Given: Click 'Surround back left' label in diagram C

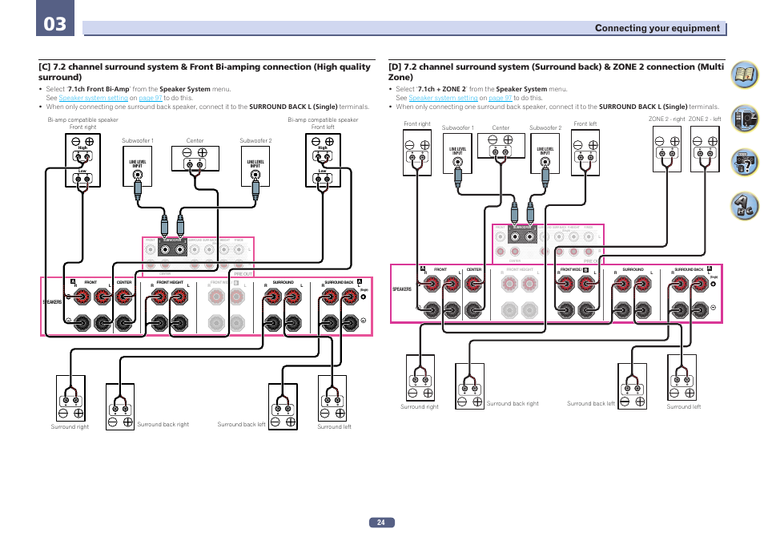Looking at the screenshot, I should (242, 425).
